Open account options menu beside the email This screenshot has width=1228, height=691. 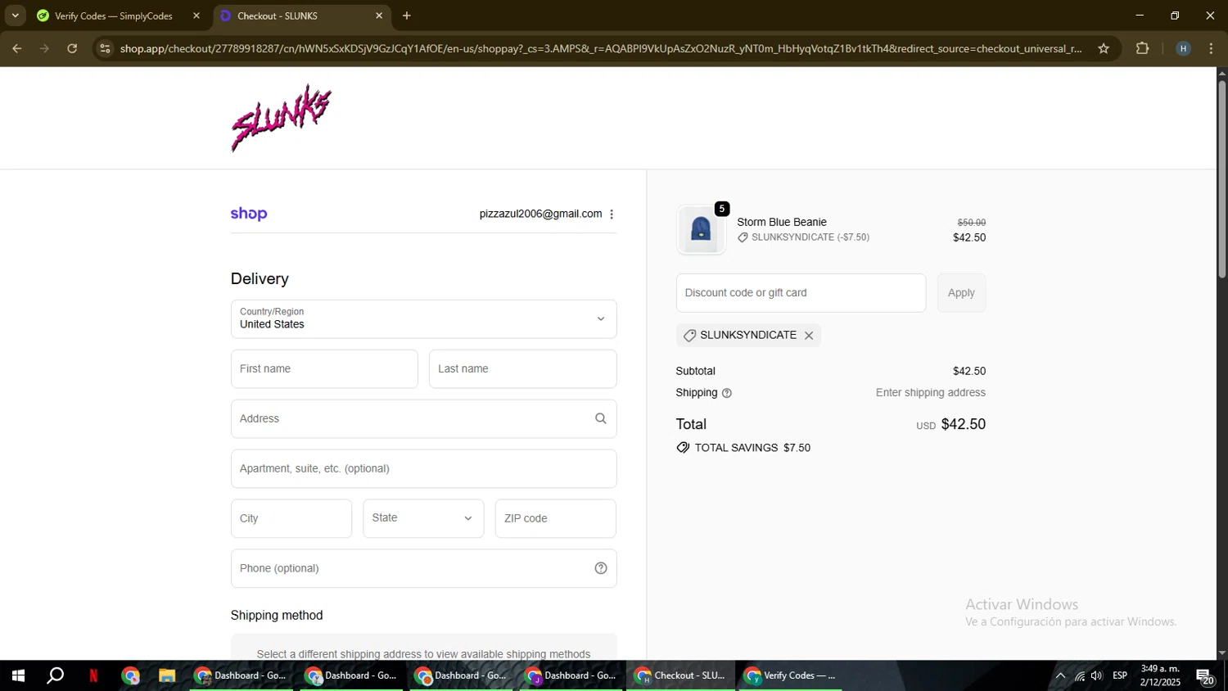click(x=612, y=214)
